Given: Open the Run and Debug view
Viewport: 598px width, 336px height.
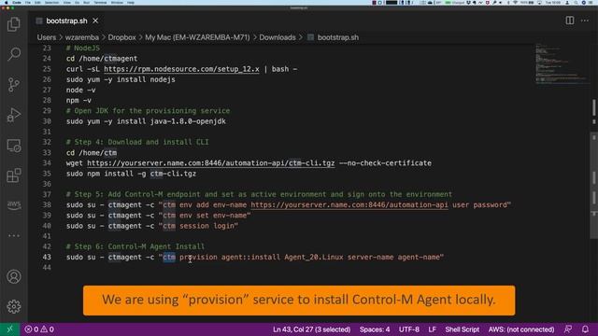Looking at the screenshot, I should click(x=14, y=115).
